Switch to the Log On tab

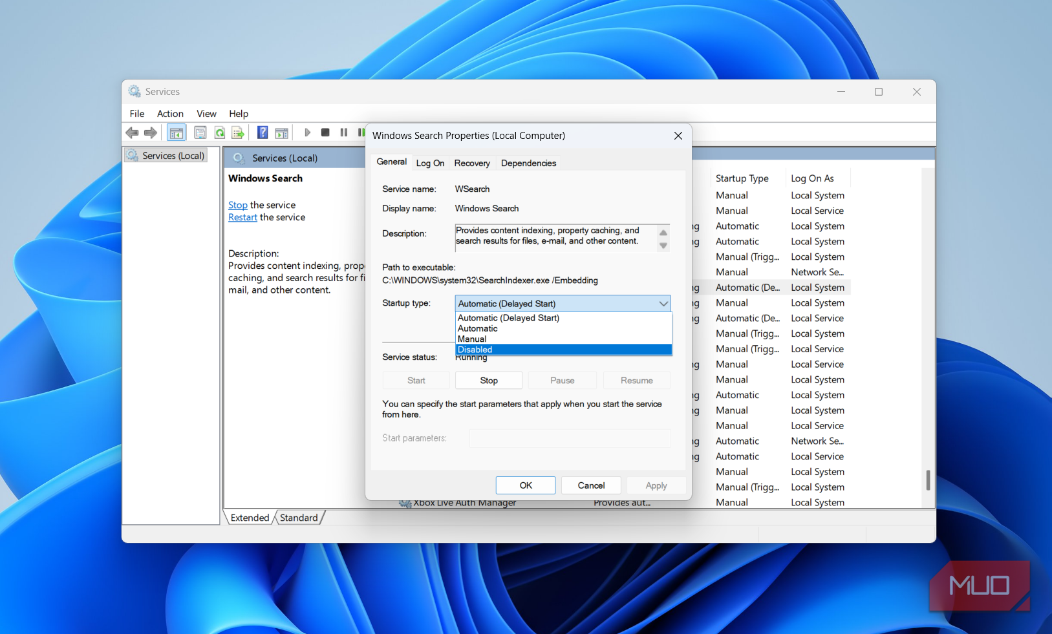coord(430,164)
